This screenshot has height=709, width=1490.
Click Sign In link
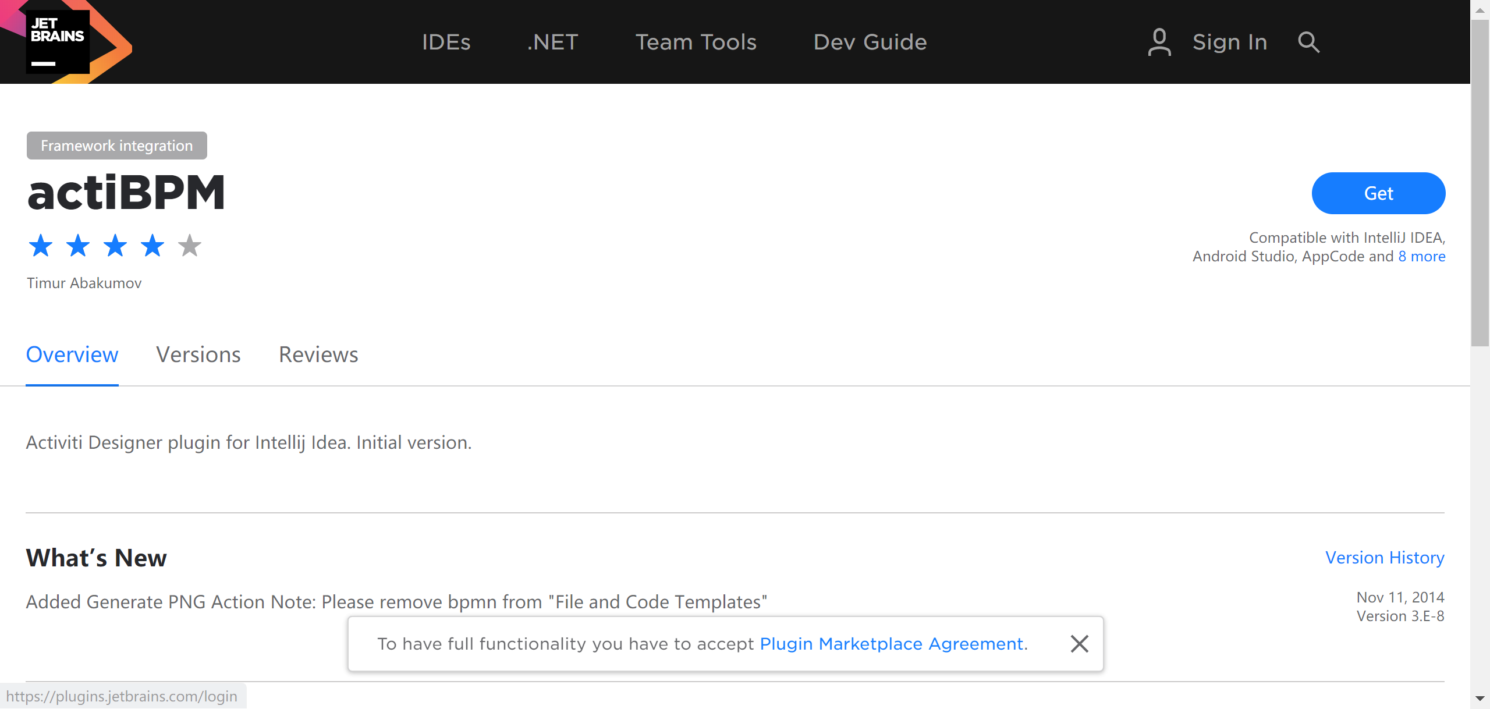pos(1229,42)
